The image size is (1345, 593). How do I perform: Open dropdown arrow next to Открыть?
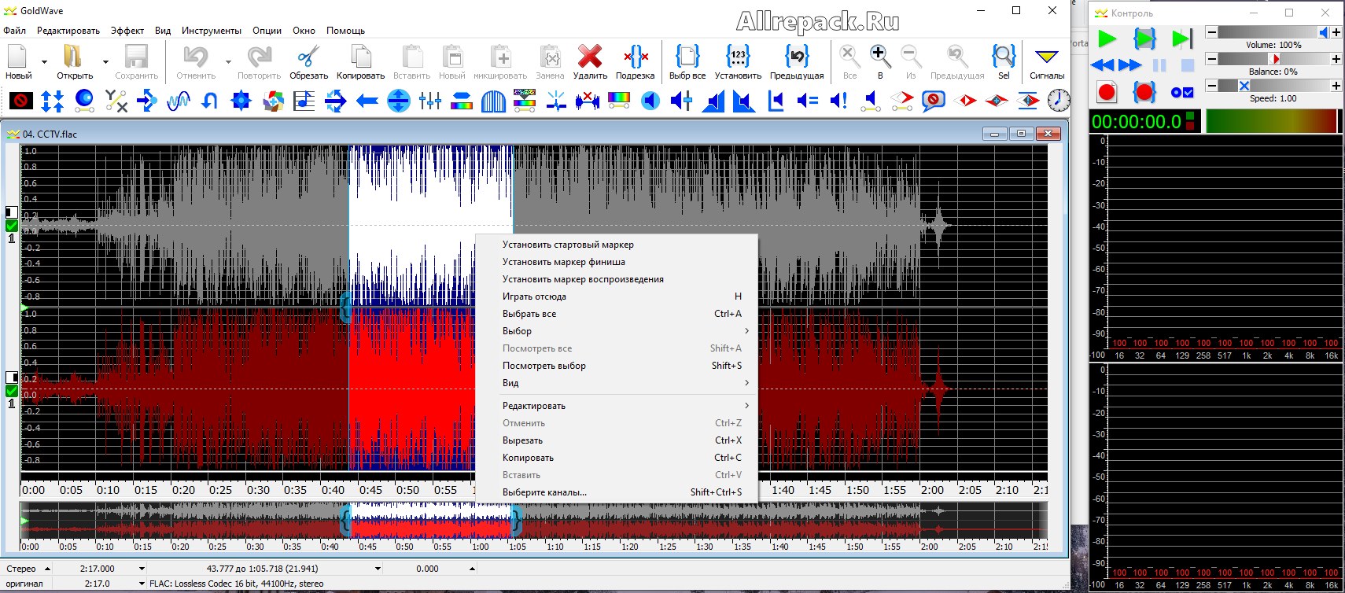[x=105, y=61]
